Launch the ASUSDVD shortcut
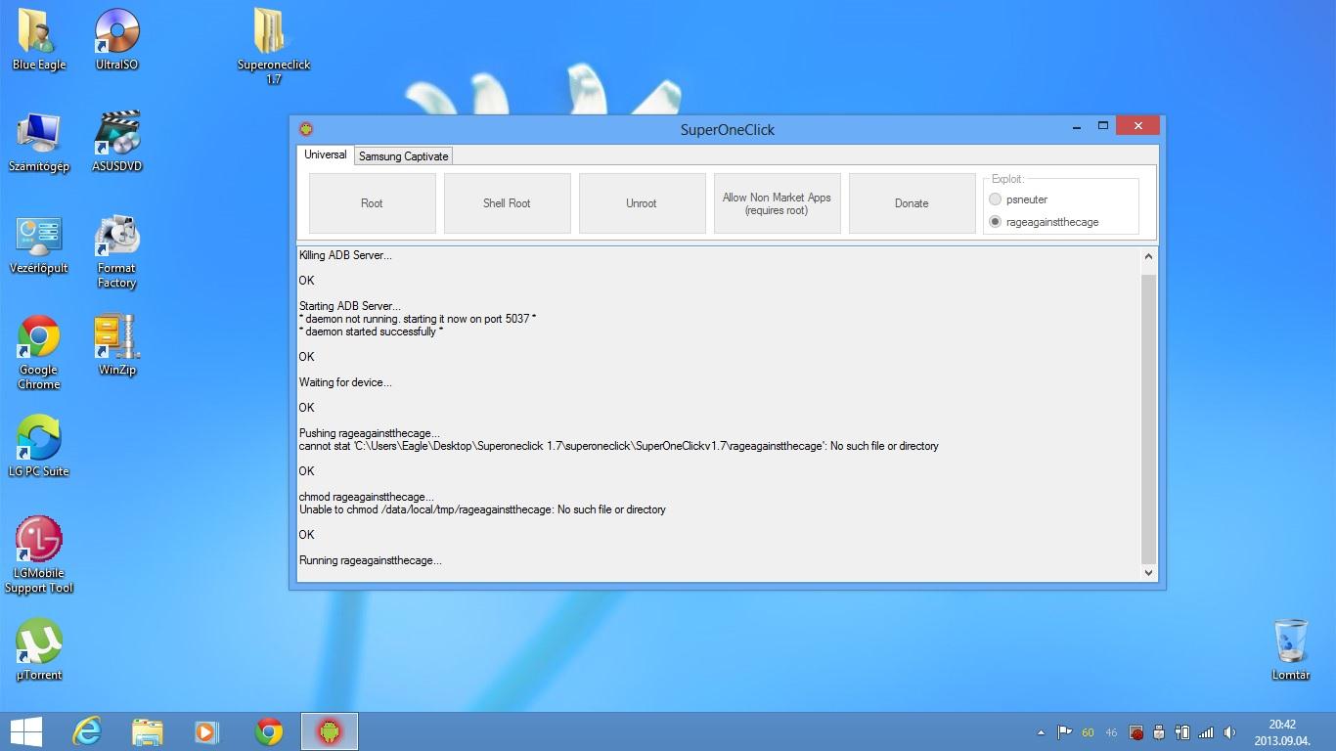Viewport: 1336px width, 751px height. click(117, 142)
